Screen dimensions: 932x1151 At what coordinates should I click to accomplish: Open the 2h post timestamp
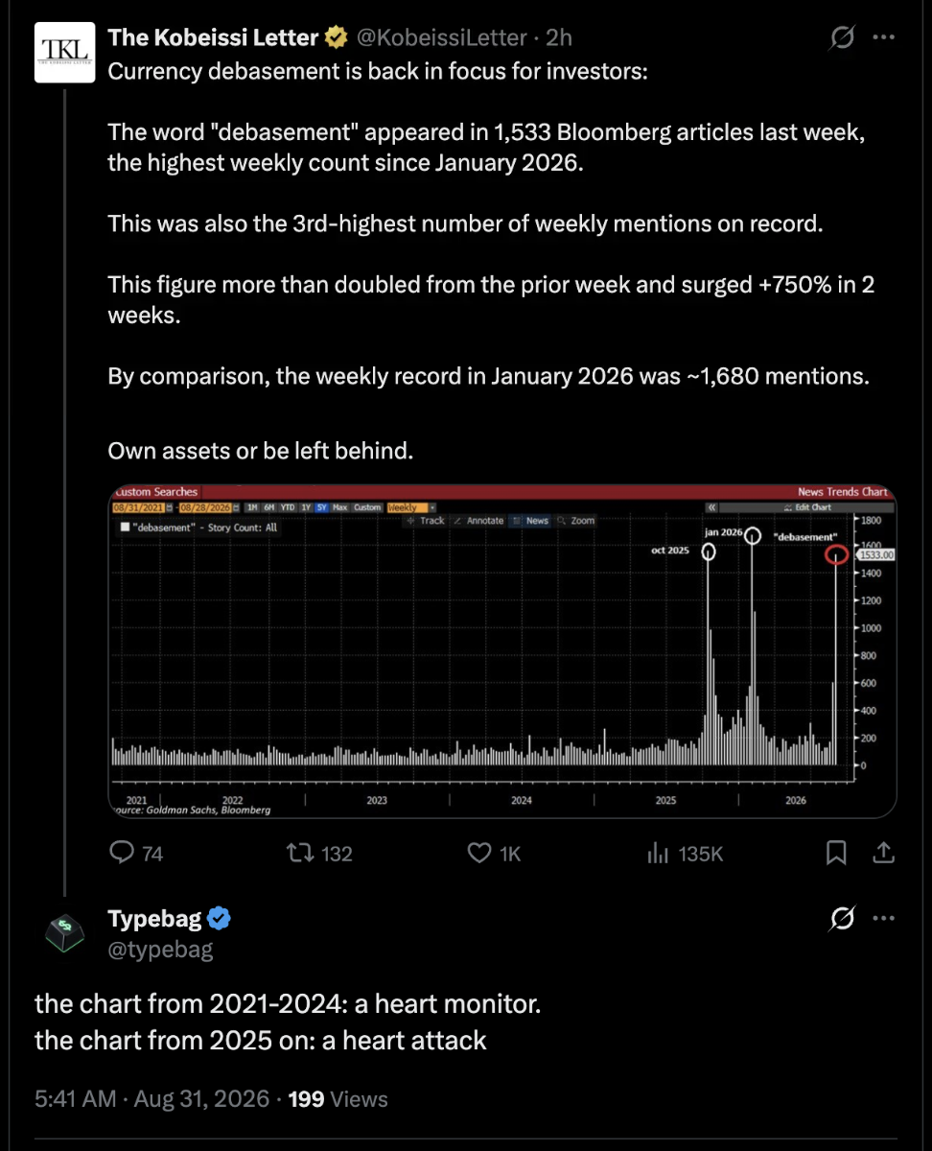[x=558, y=38]
